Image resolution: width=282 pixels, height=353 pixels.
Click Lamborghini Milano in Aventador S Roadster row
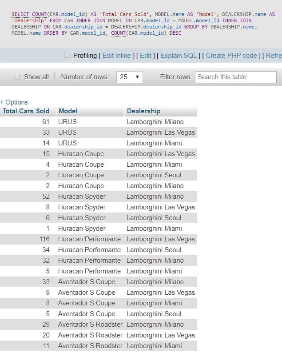click(155, 325)
